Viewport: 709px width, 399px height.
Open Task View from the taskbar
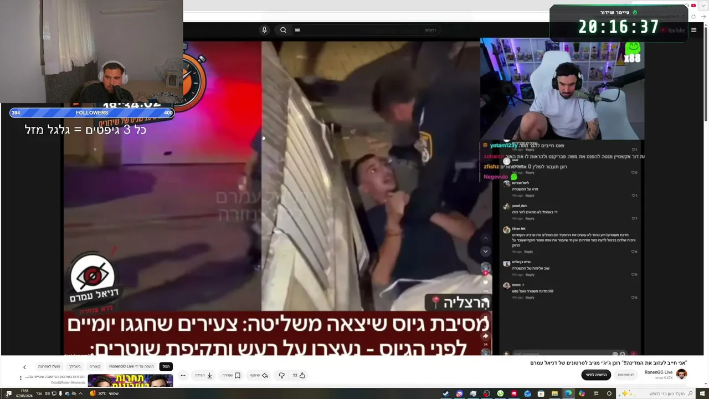click(595, 393)
